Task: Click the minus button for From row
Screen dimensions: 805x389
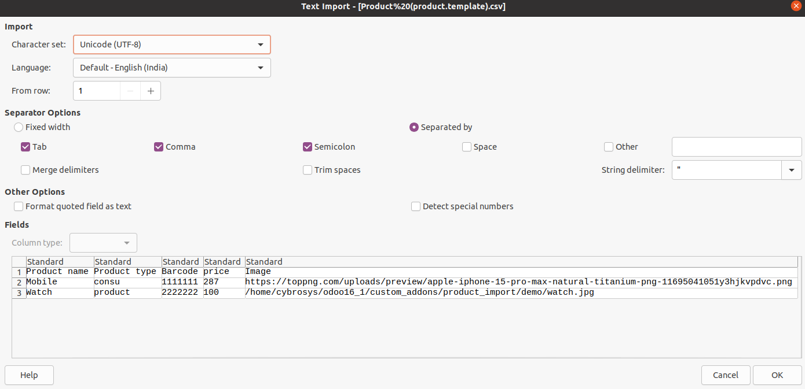Action: 130,91
